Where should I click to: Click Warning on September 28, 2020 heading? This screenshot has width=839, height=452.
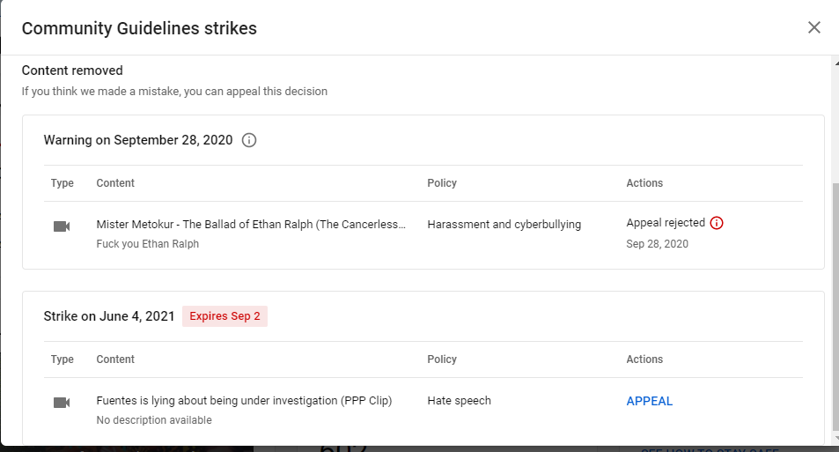(138, 140)
